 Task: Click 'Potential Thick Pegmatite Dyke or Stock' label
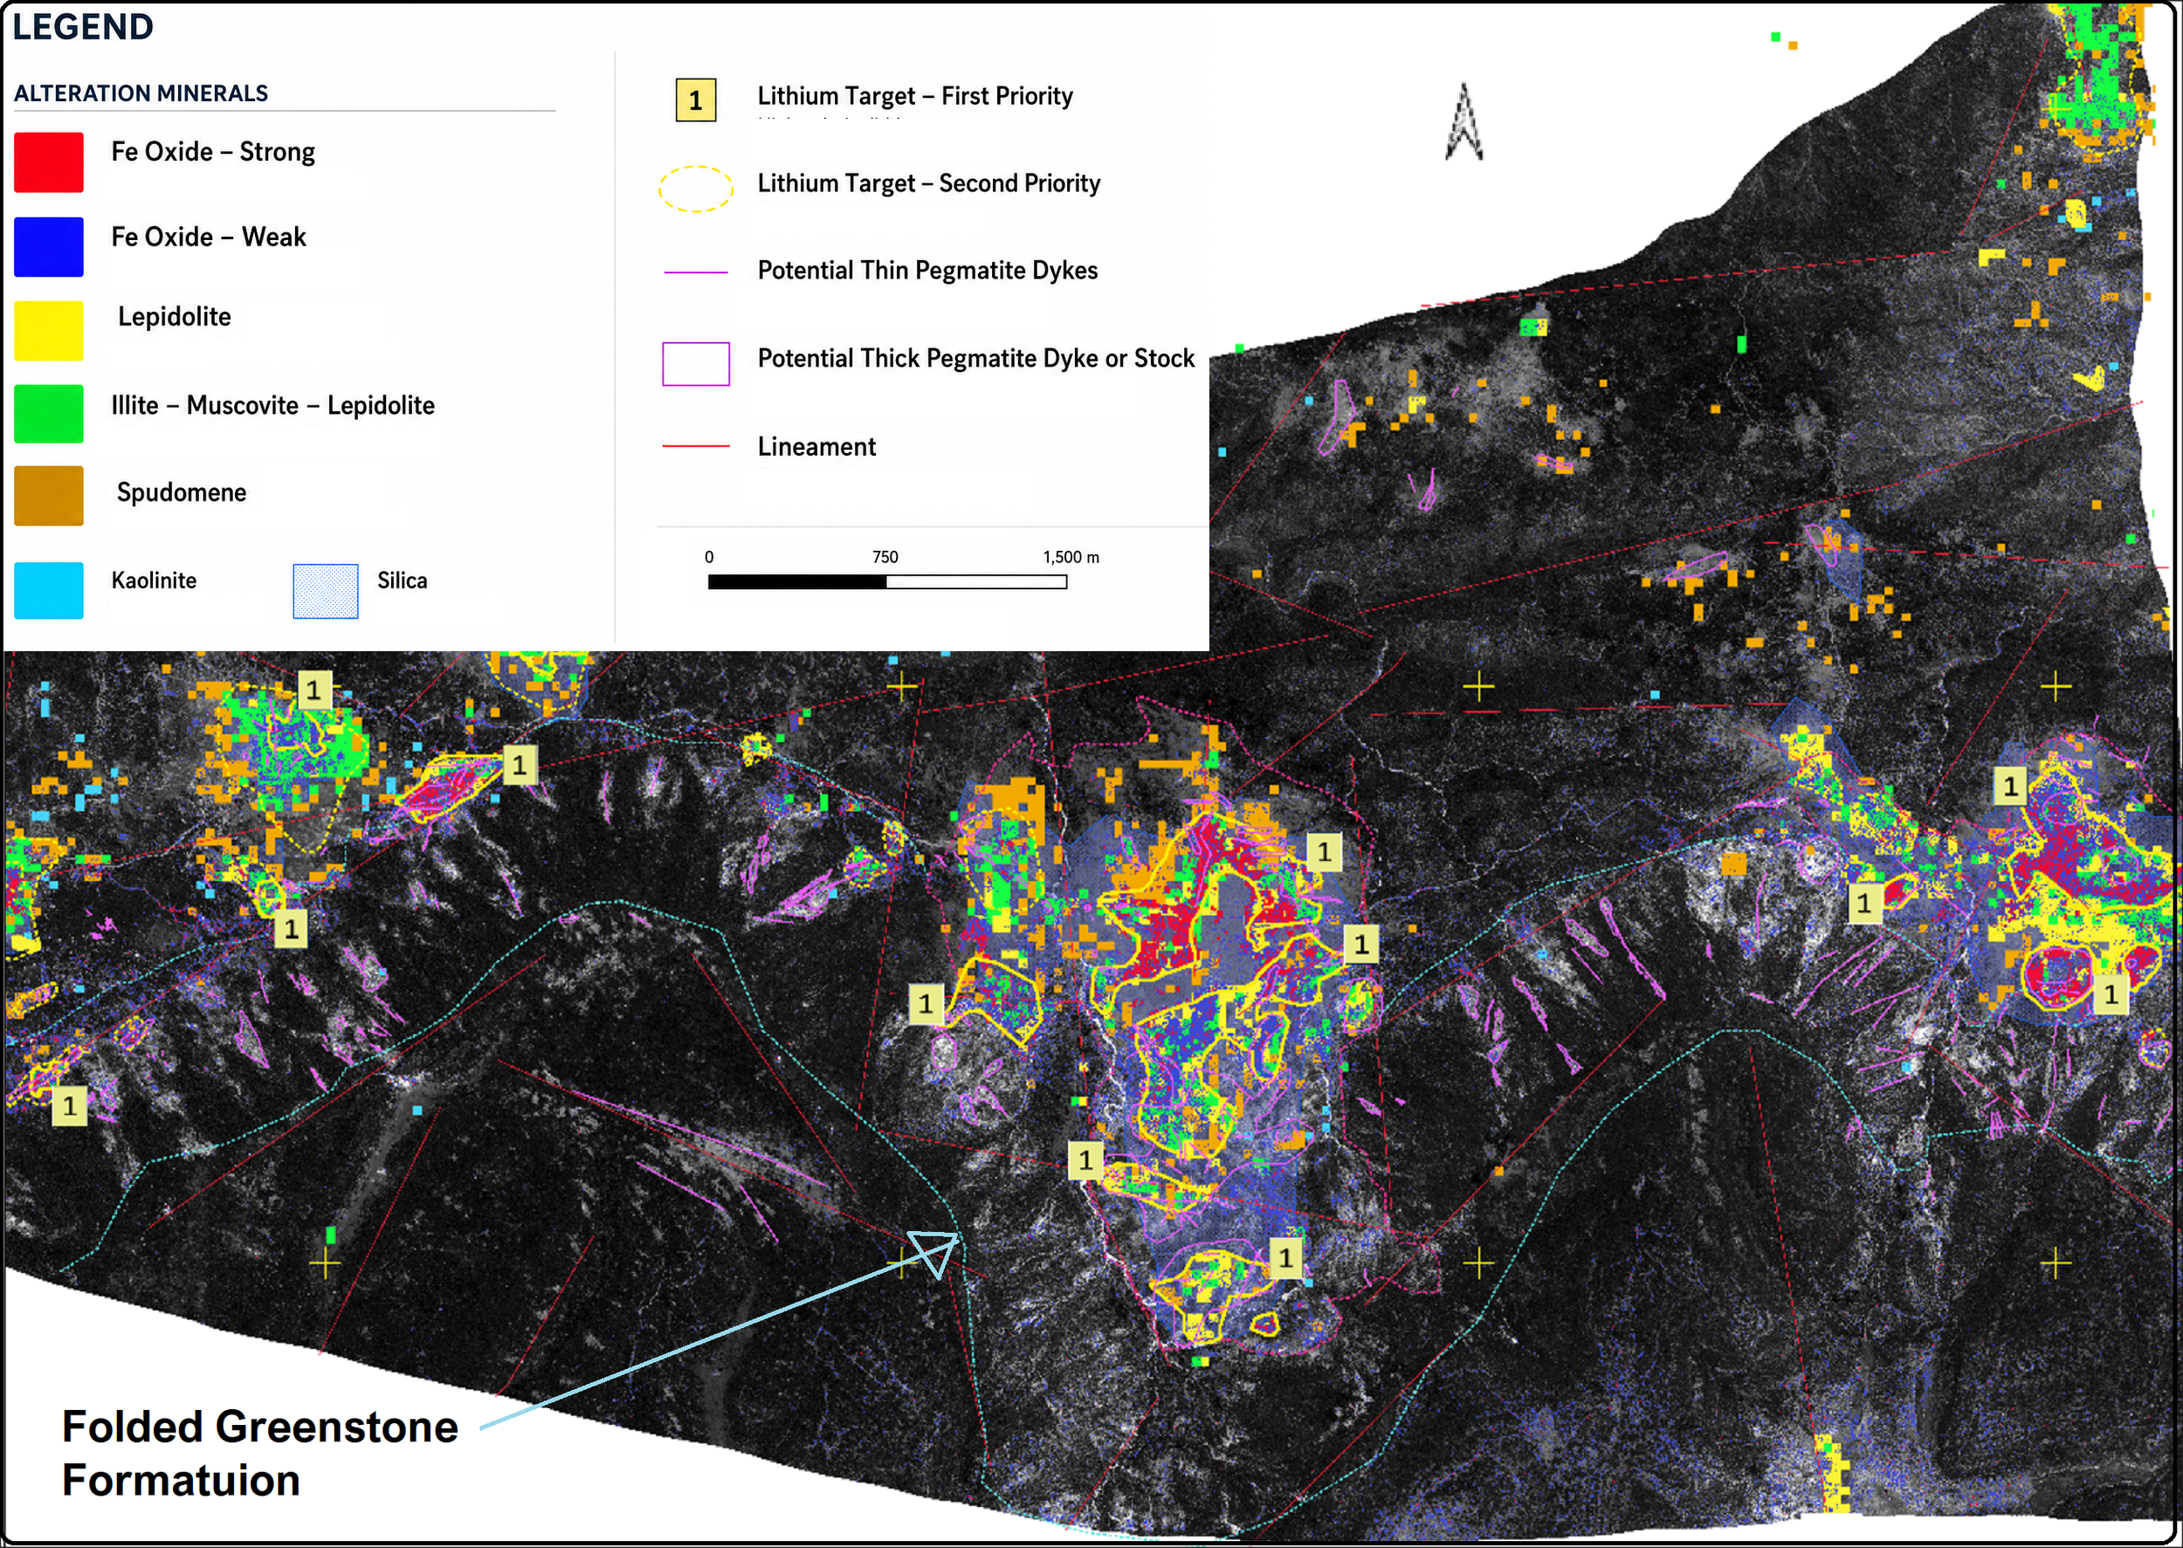point(976,358)
